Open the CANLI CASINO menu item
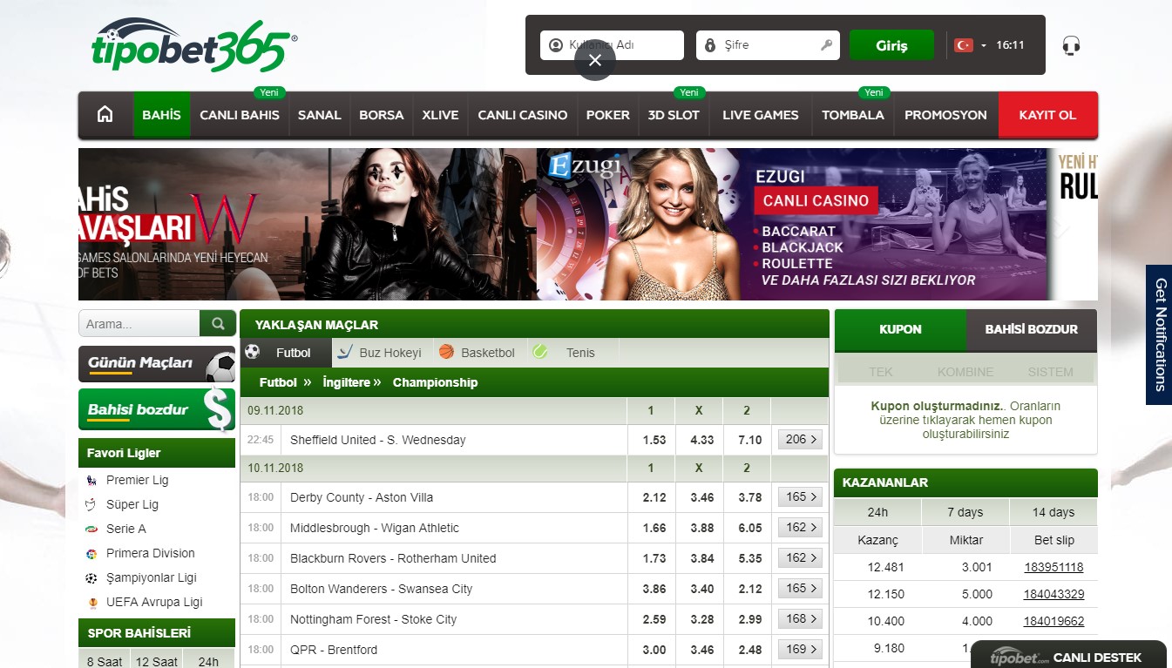The height and width of the screenshot is (668, 1172). 522,115
